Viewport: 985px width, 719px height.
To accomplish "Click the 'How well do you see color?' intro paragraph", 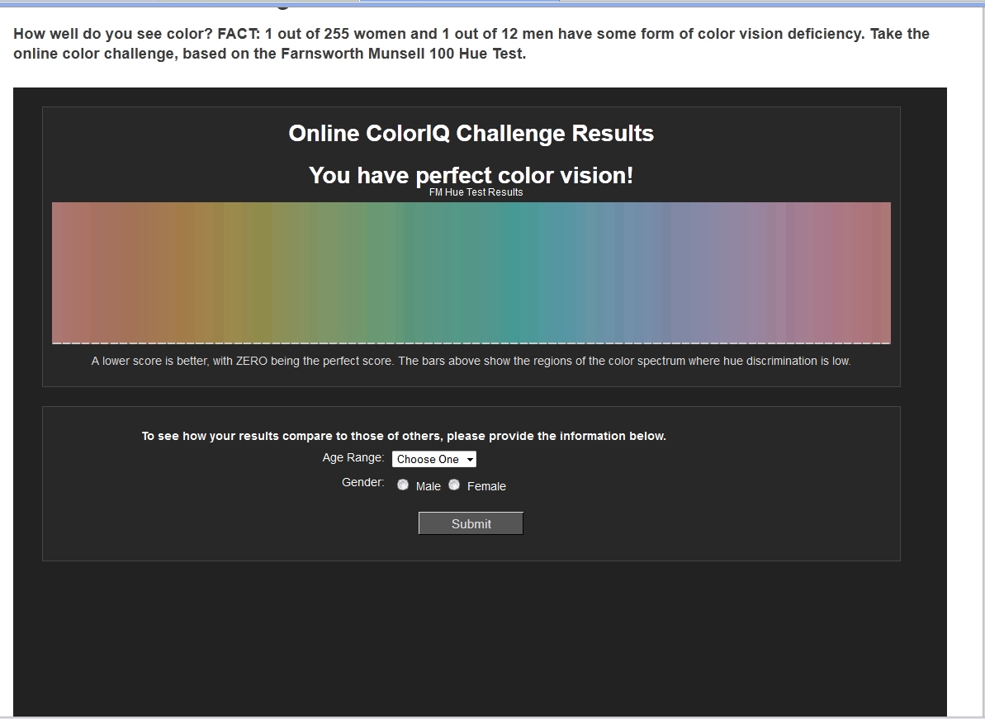I will [471, 43].
